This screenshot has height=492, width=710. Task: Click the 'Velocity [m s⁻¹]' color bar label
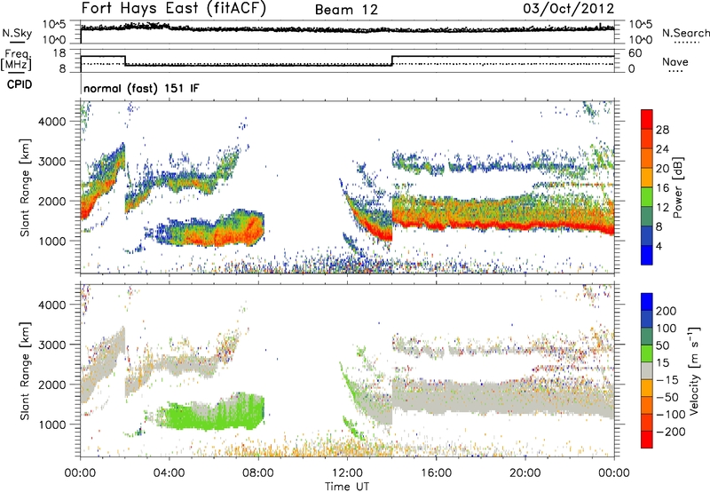(x=695, y=370)
